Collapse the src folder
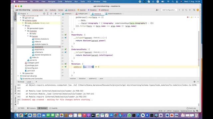Viewport: 213px width, 119px height. tap(23, 26)
